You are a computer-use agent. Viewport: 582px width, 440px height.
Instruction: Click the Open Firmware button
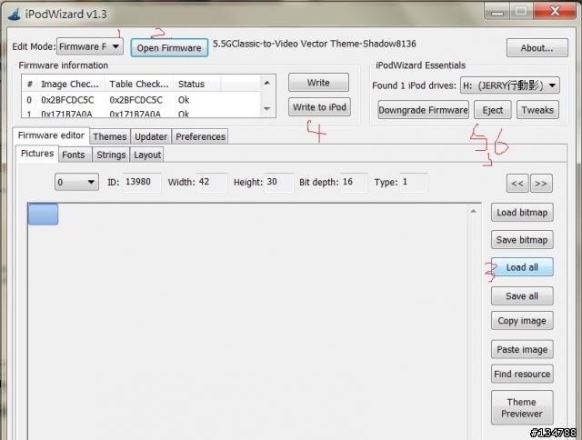pos(169,48)
